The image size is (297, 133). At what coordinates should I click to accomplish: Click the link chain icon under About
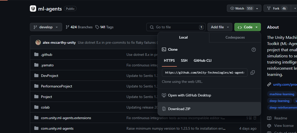(269, 84)
